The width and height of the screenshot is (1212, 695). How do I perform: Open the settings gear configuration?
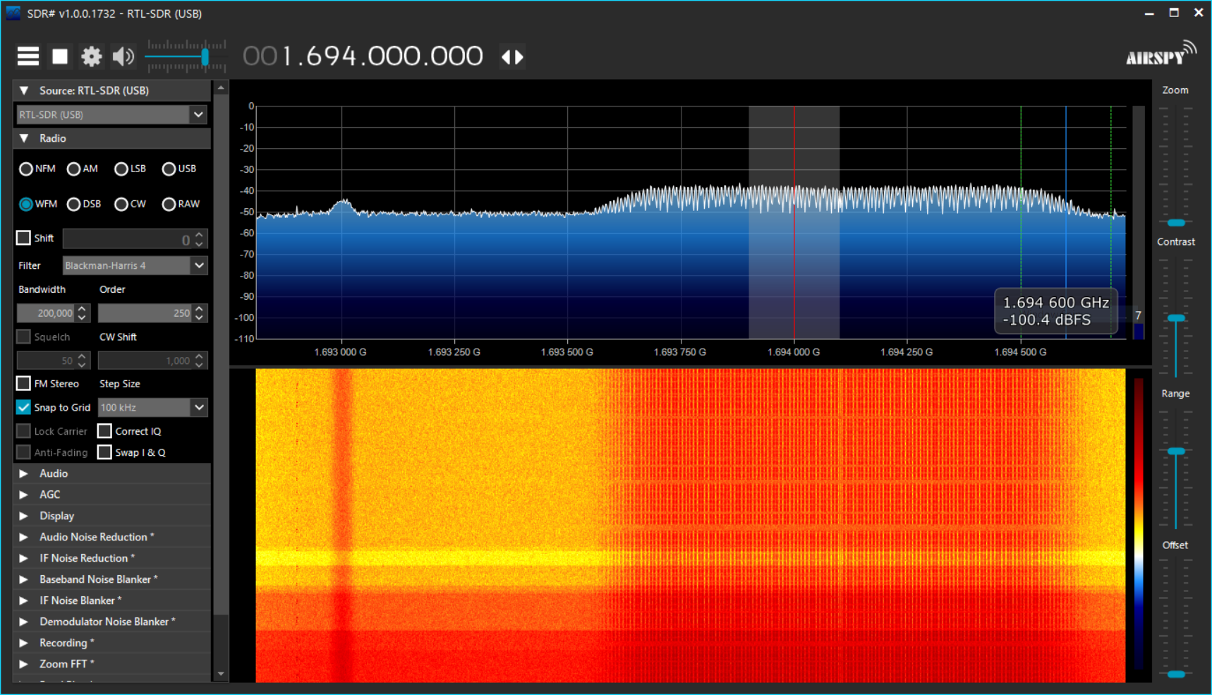tap(91, 56)
